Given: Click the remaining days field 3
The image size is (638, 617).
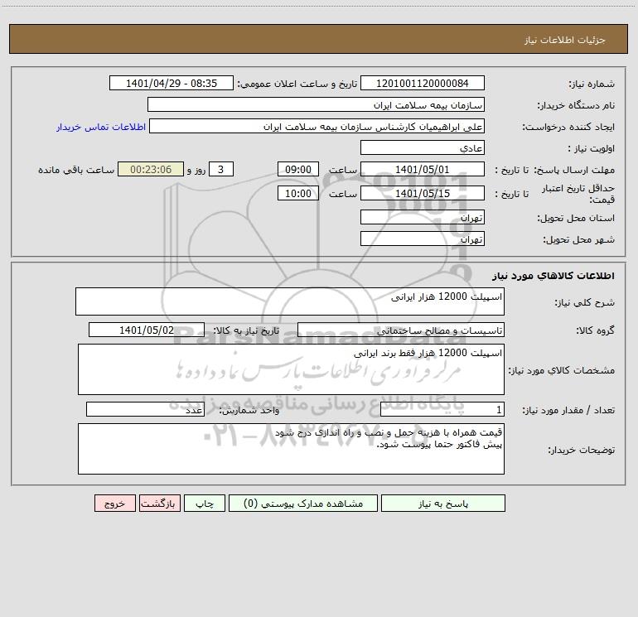Looking at the screenshot, I should [221, 169].
